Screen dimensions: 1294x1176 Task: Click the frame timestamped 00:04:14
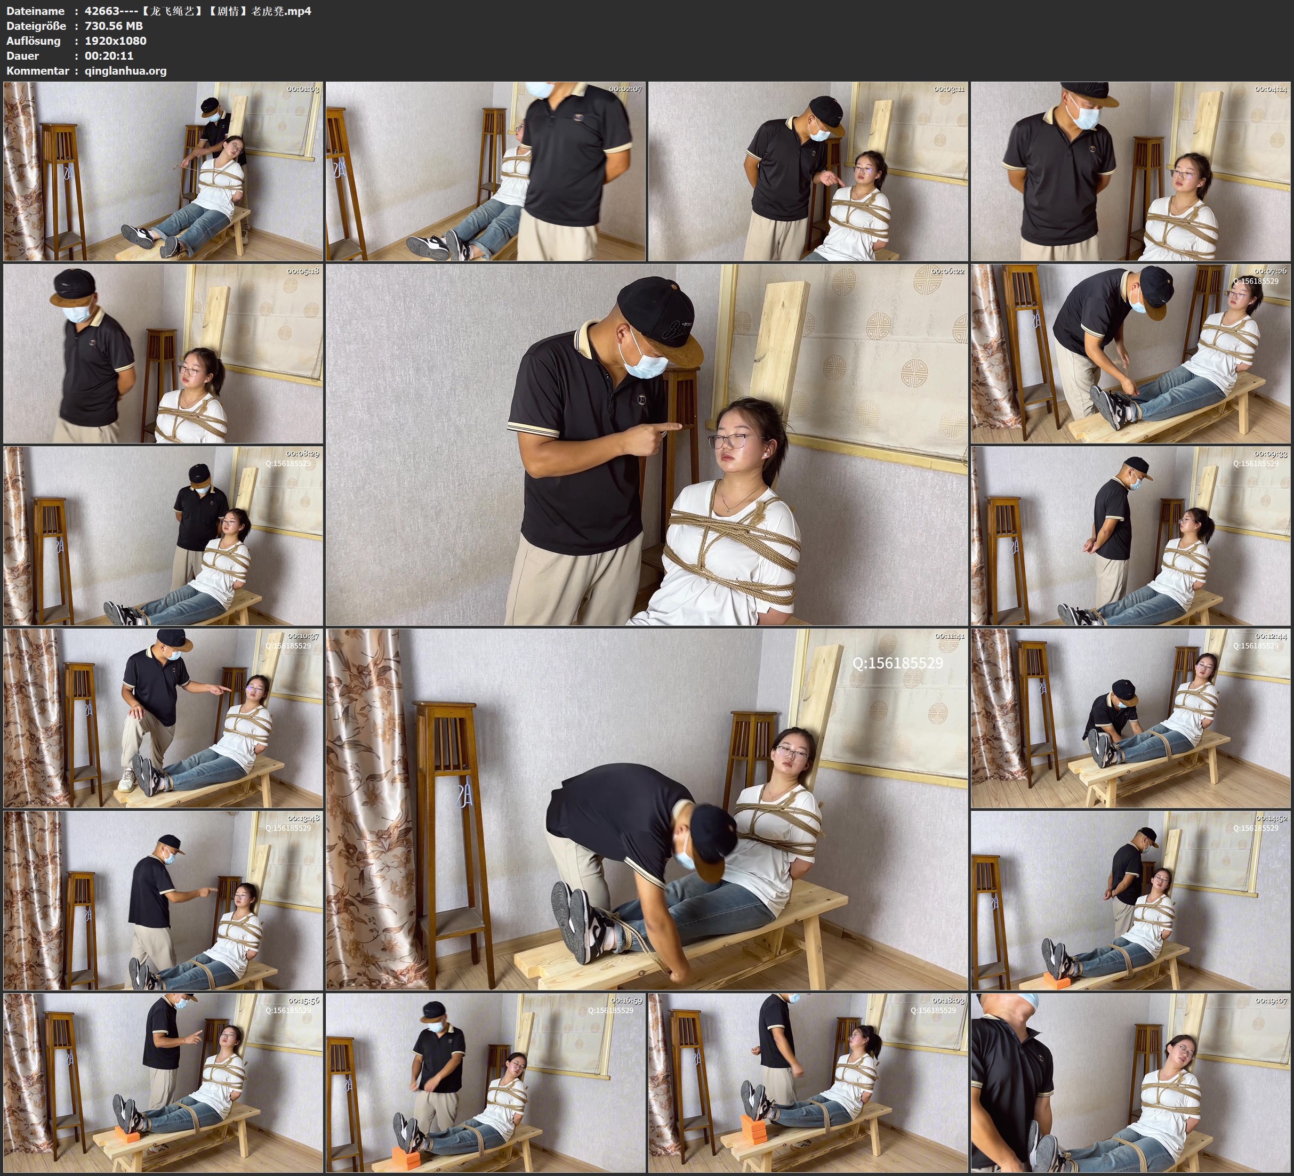tap(1130, 171)
